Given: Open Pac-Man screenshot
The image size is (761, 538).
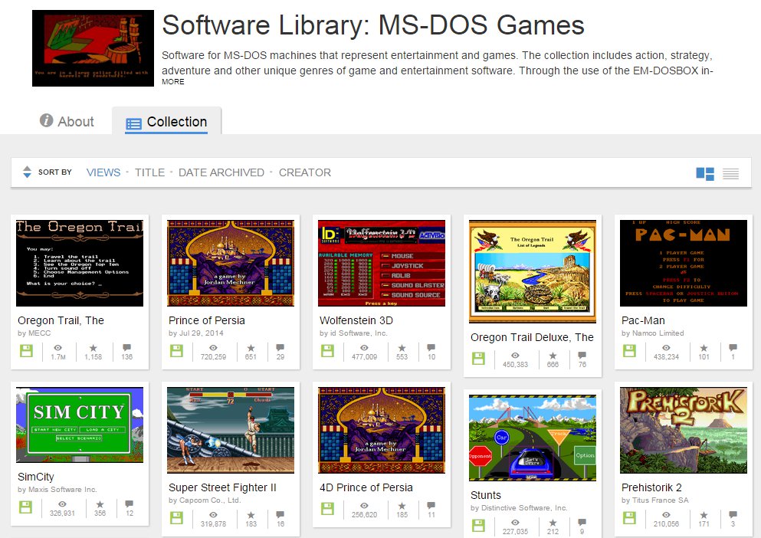Looking at the screenshot, I should click(x=684, y=263).
